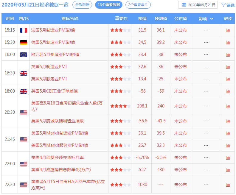Expand the 影响 column dropdown arrow
Screen dimensions: 236x195
pos(212,19)
